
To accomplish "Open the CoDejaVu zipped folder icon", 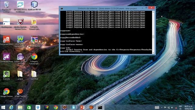I will click(x=34, y=24).
